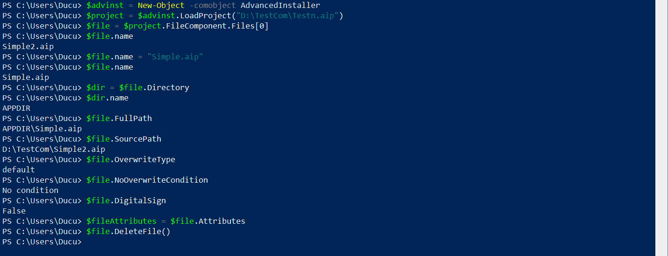Click the APPDIR\Simple.aip full path output
The image size is (668, 256).
pyautogui.click(x=42, y=129)
